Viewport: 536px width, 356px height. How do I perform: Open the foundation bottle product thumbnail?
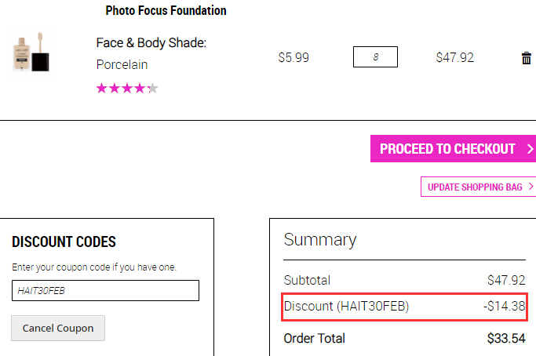click(31, 52)
